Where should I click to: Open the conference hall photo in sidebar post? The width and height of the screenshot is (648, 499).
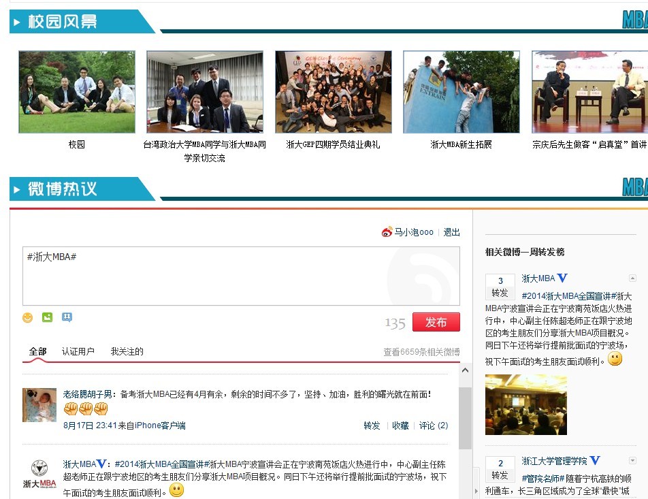(x=526, y=404)
